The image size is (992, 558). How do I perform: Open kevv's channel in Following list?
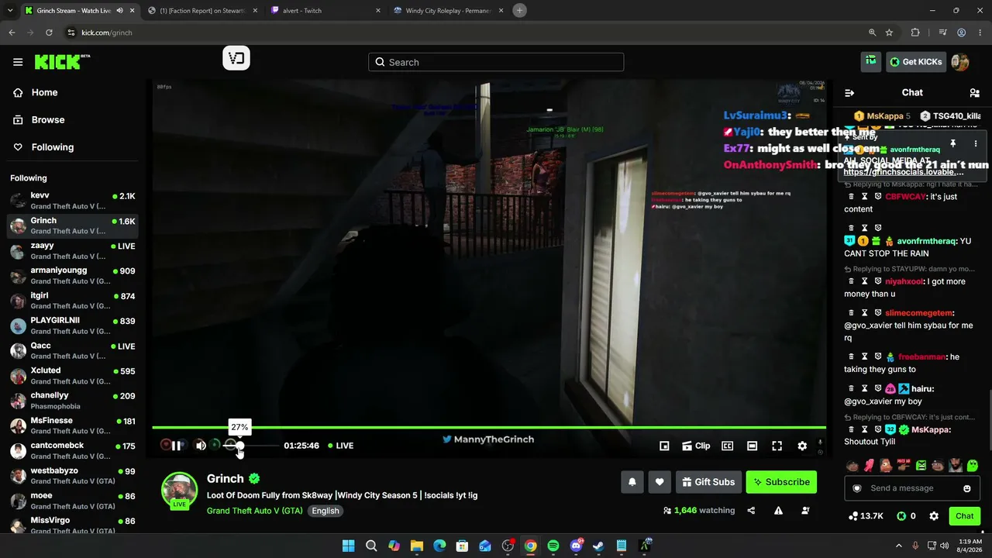tap(73, 201)
